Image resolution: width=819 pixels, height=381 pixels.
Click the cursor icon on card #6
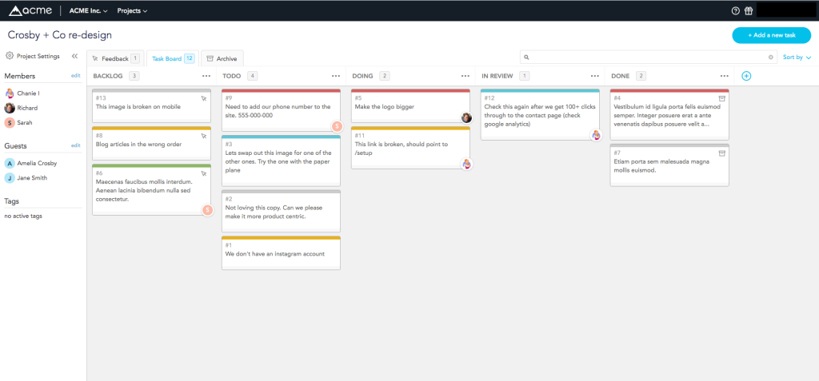point(204,173)
